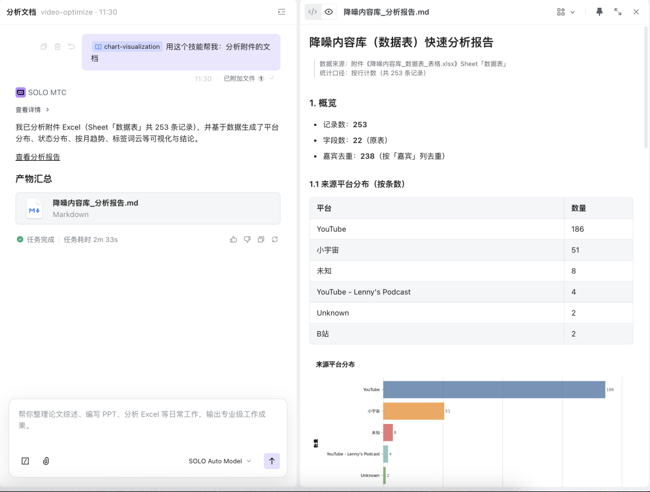Expand the report to full screen
650x492 pixels.
point(617,11)
